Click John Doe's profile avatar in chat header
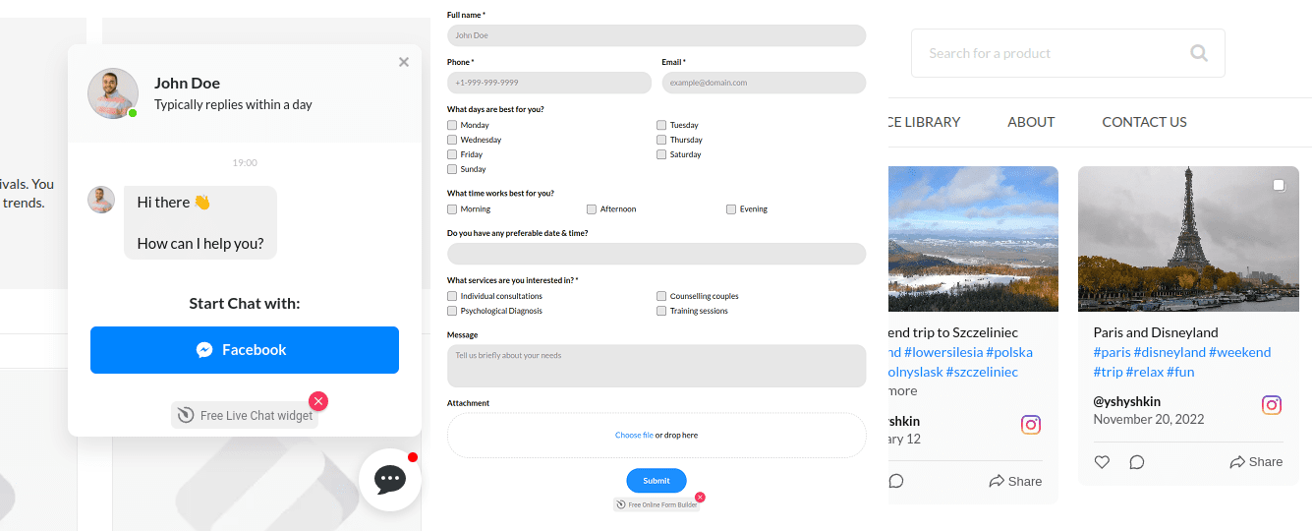 (x=113, y=93)
